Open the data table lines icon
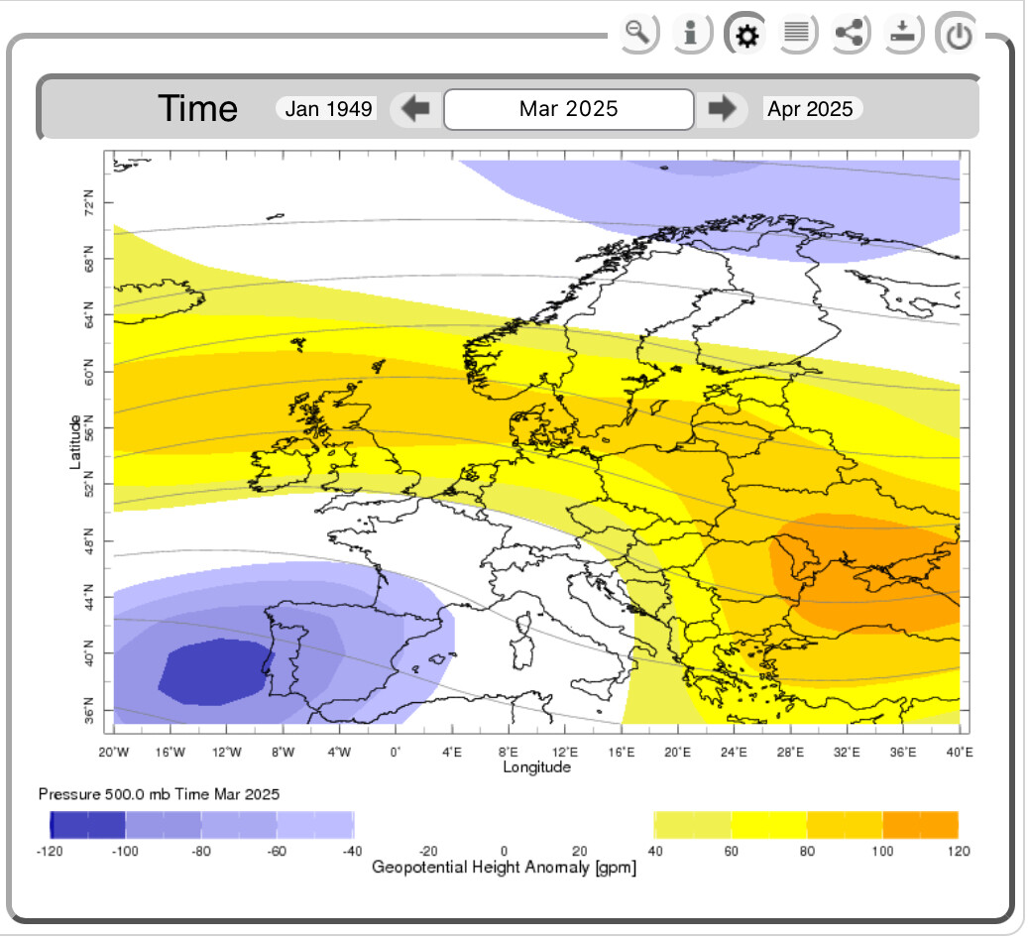 (797, 33)
